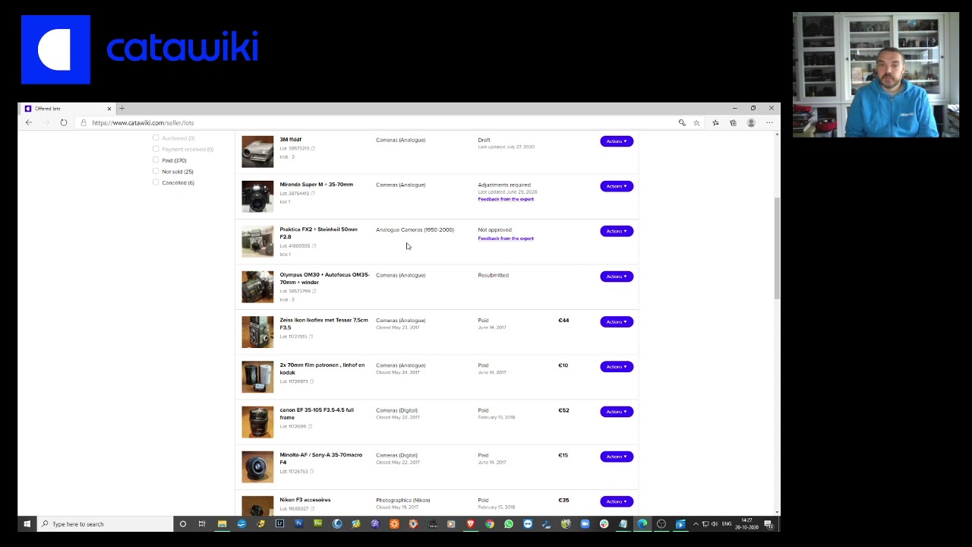
Task: Open Slack from the taskbar
Action: (x=604, y=523)
